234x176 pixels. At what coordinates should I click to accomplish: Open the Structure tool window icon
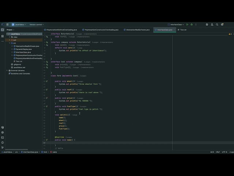coord(3,36)
